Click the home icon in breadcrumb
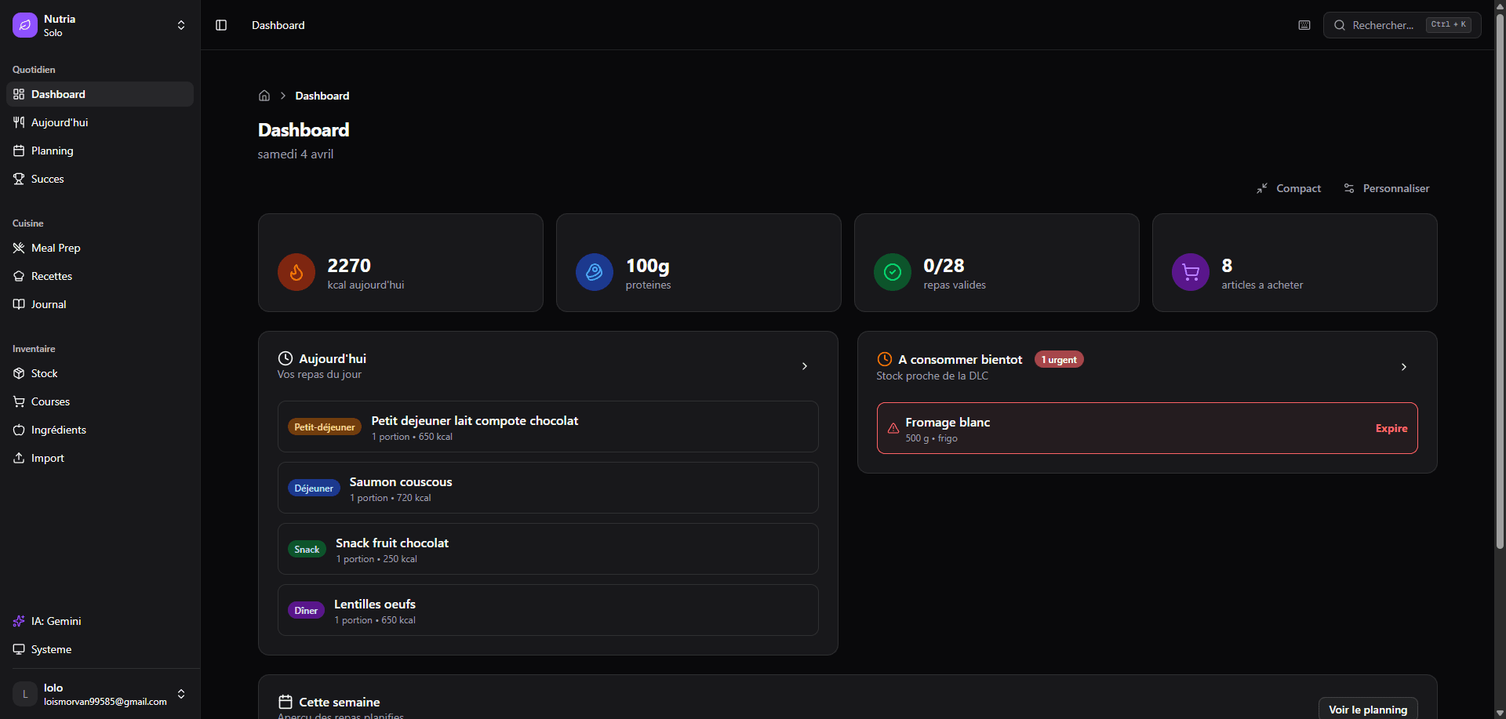Image resolution: width=1506 pixels, height=719 pixels. 264,96
